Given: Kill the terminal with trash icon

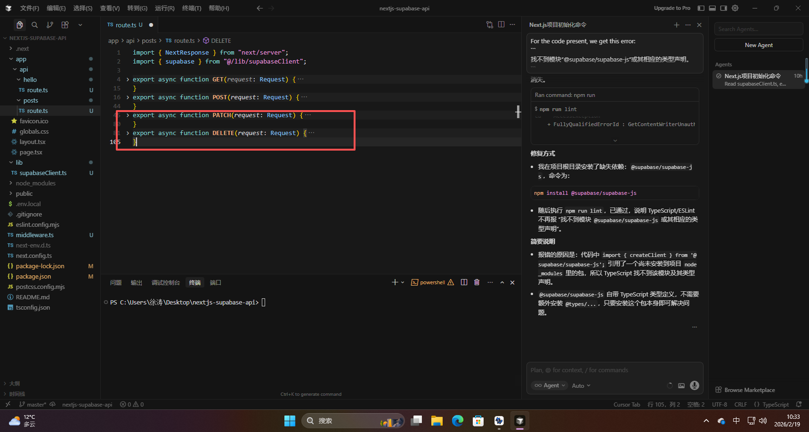Looking at the screenshot, I should (x=477, y=282).
